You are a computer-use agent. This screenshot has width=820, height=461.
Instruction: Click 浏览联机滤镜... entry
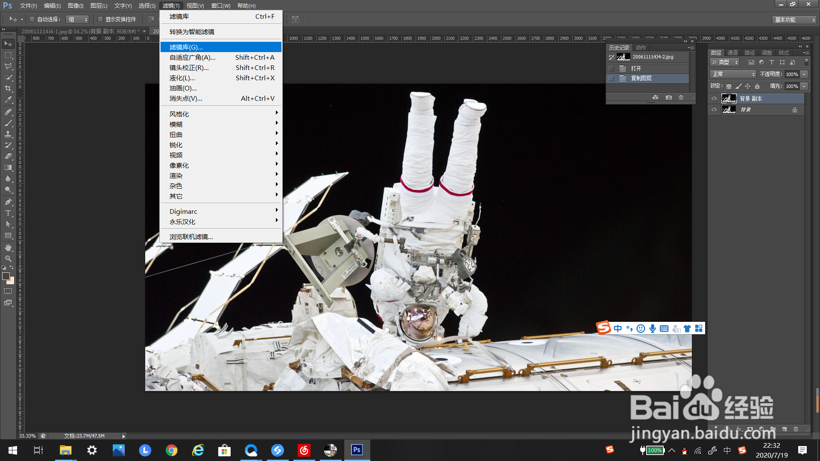[191, 236]
